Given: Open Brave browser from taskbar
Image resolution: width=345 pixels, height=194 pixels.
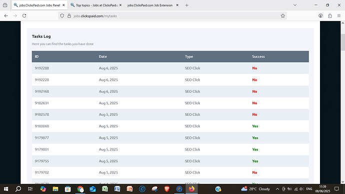Looking at the screenshot, I should click(x=167, y=189).
